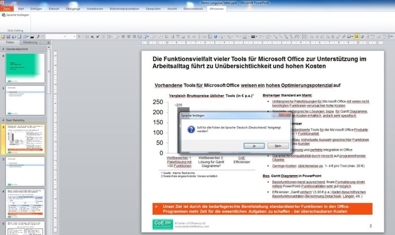Click the Save icon in quick toolbar
Image resolution: width=395 pixels, height=235 pixels.
point(8,37)
